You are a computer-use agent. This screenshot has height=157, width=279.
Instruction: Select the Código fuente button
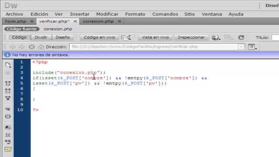coord(22,29)
